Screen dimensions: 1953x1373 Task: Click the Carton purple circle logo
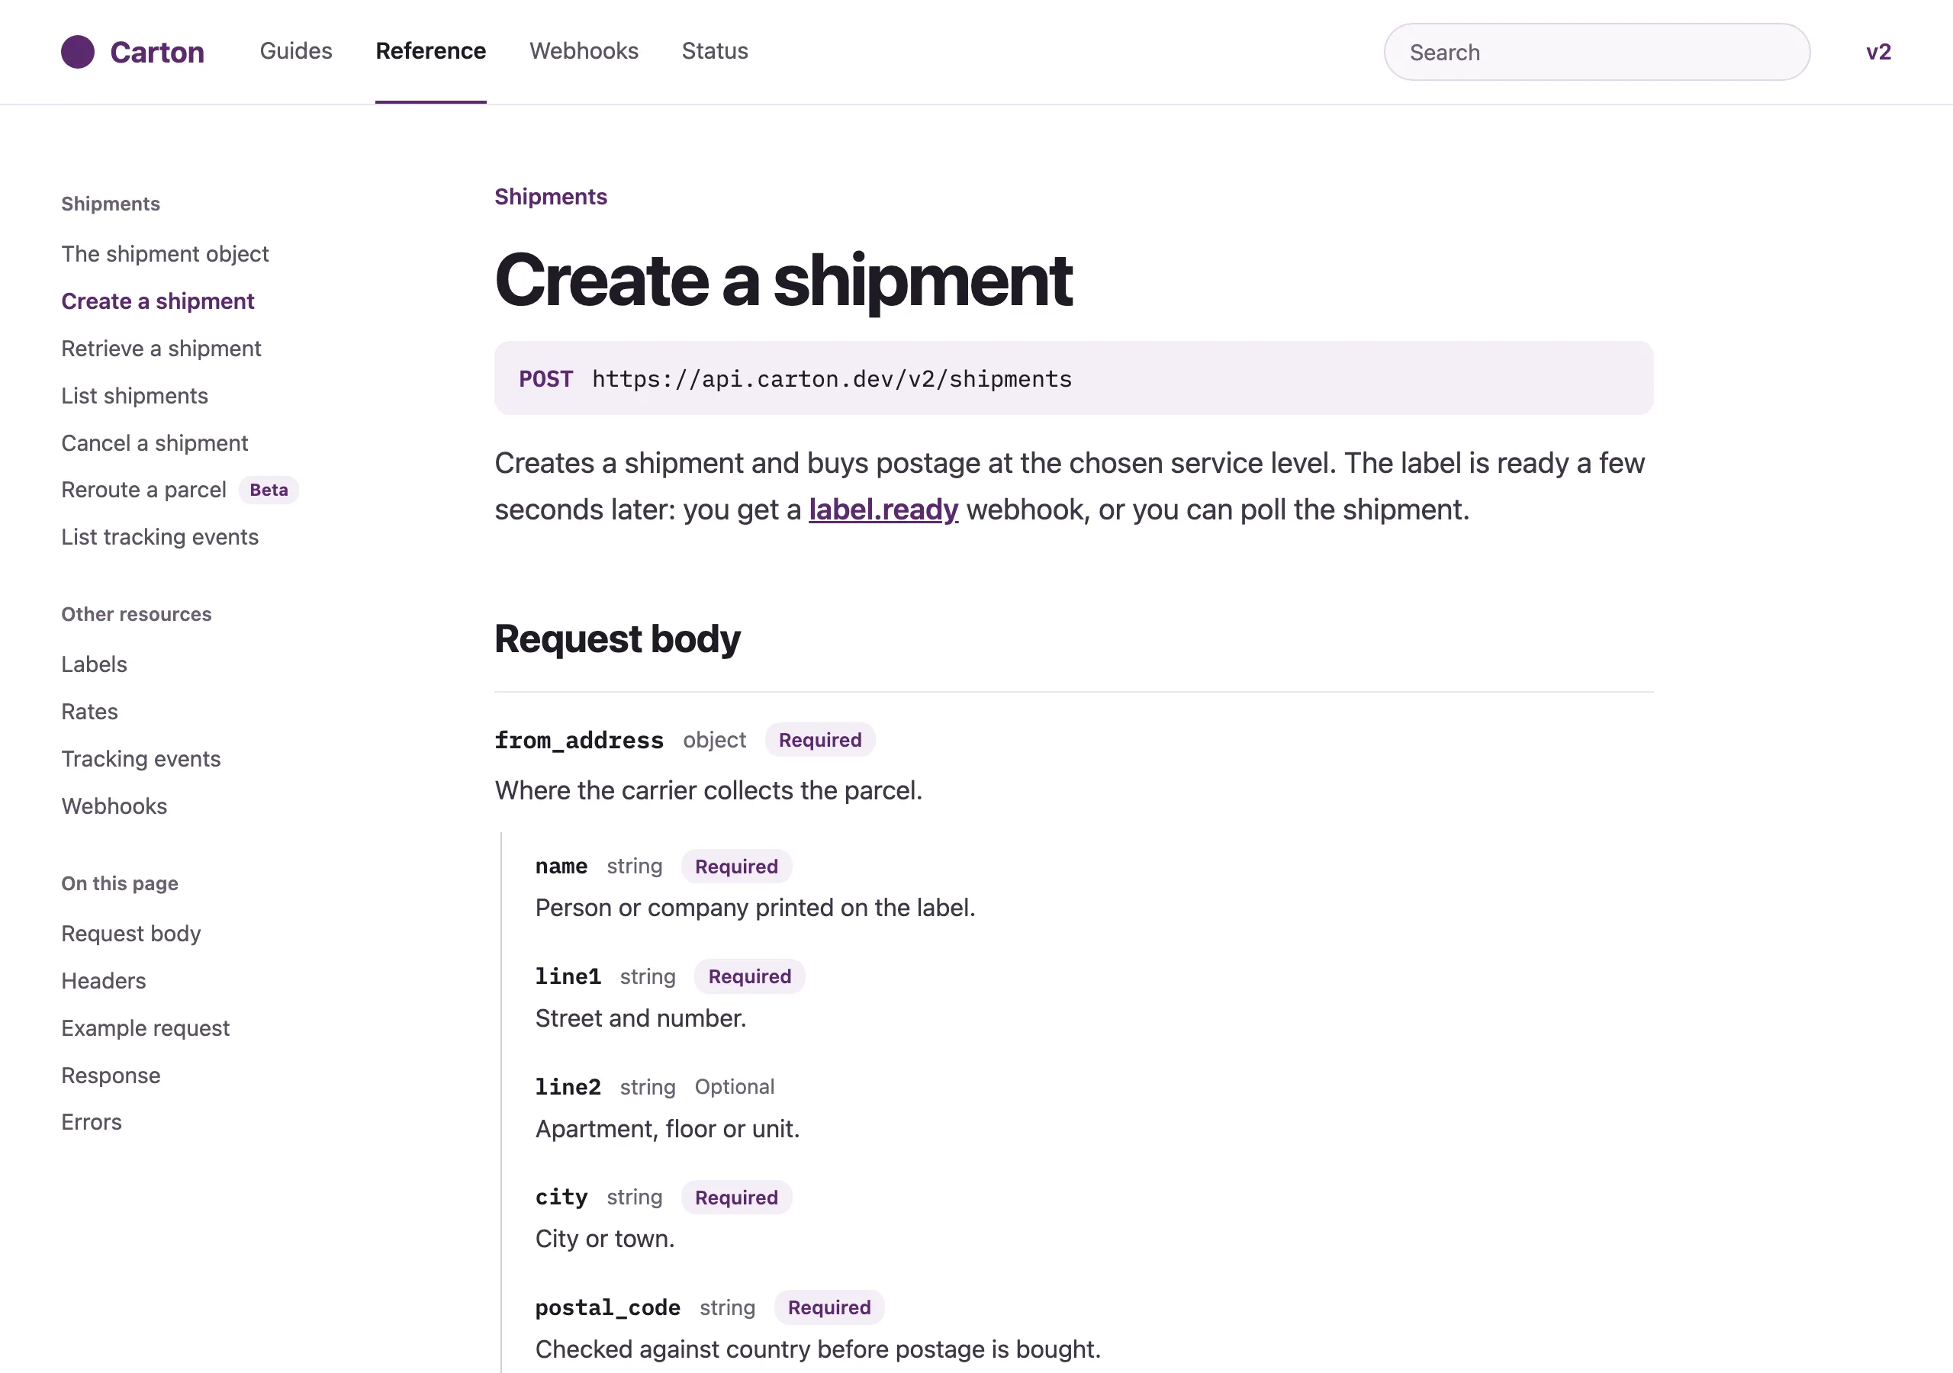pos(77,52)
